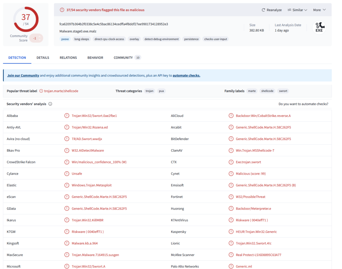
Task: Click the Backdoor:Win/CobaltStrike.reverse.A result
Action: 263,116
